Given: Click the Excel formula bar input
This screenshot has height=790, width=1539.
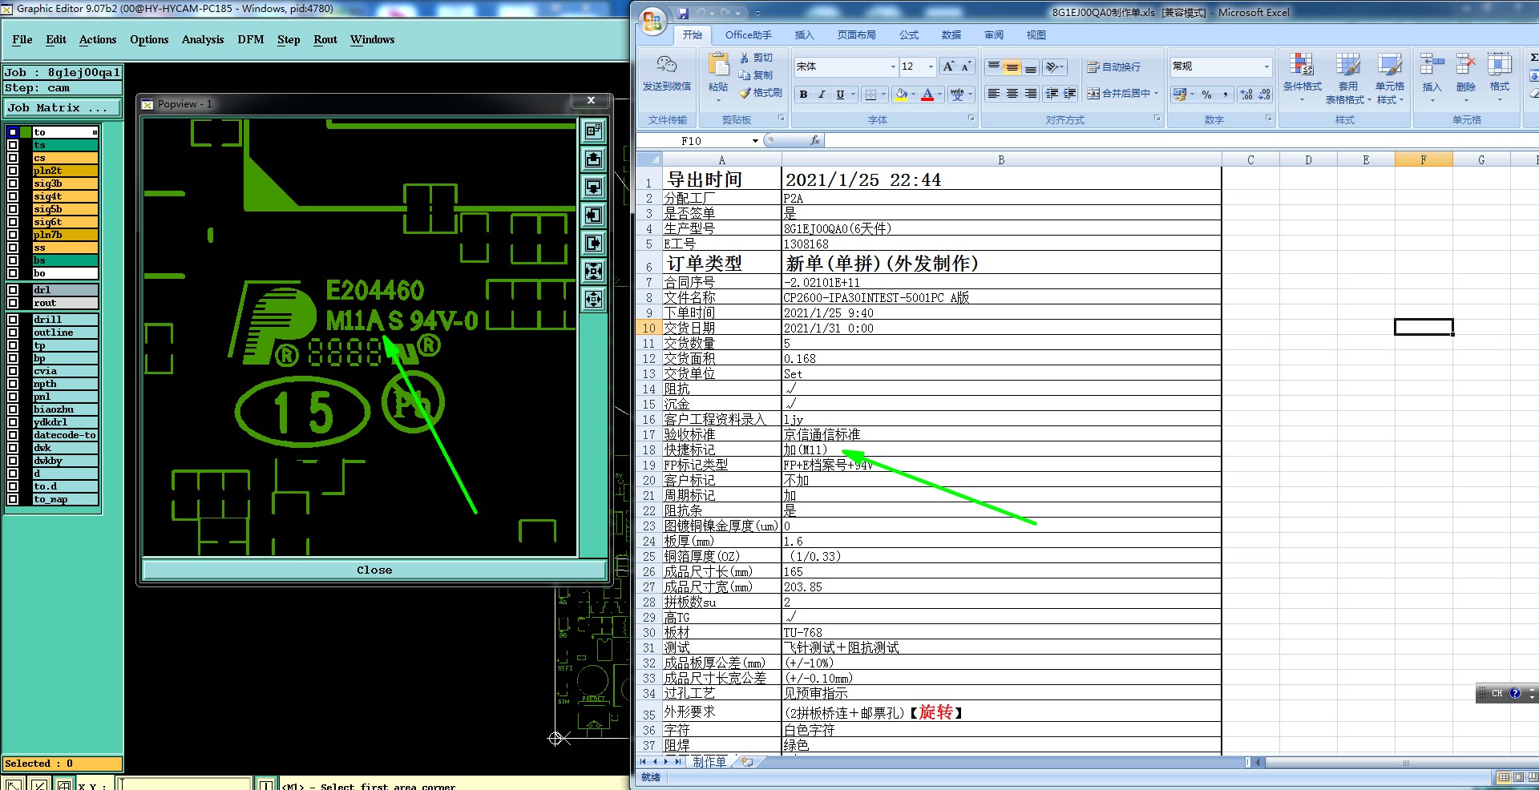Looking at the screenshot, I should pyautogui.click(x=1180, y=141).
